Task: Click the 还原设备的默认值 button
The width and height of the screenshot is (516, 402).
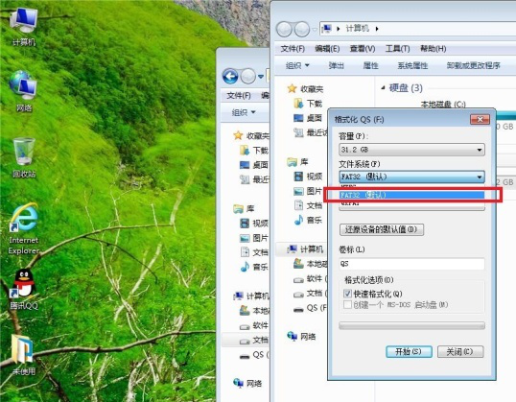Action: coord(382,229)
